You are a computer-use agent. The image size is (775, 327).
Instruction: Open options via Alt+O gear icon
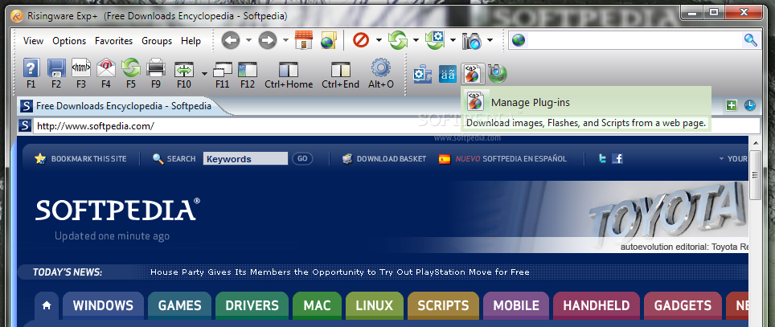pos(381,67)
